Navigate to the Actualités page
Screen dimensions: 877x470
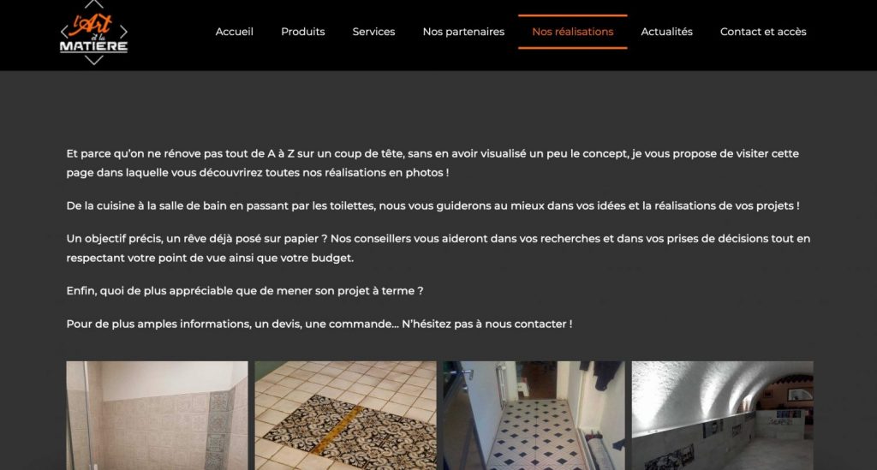click(x=666, y=32)
